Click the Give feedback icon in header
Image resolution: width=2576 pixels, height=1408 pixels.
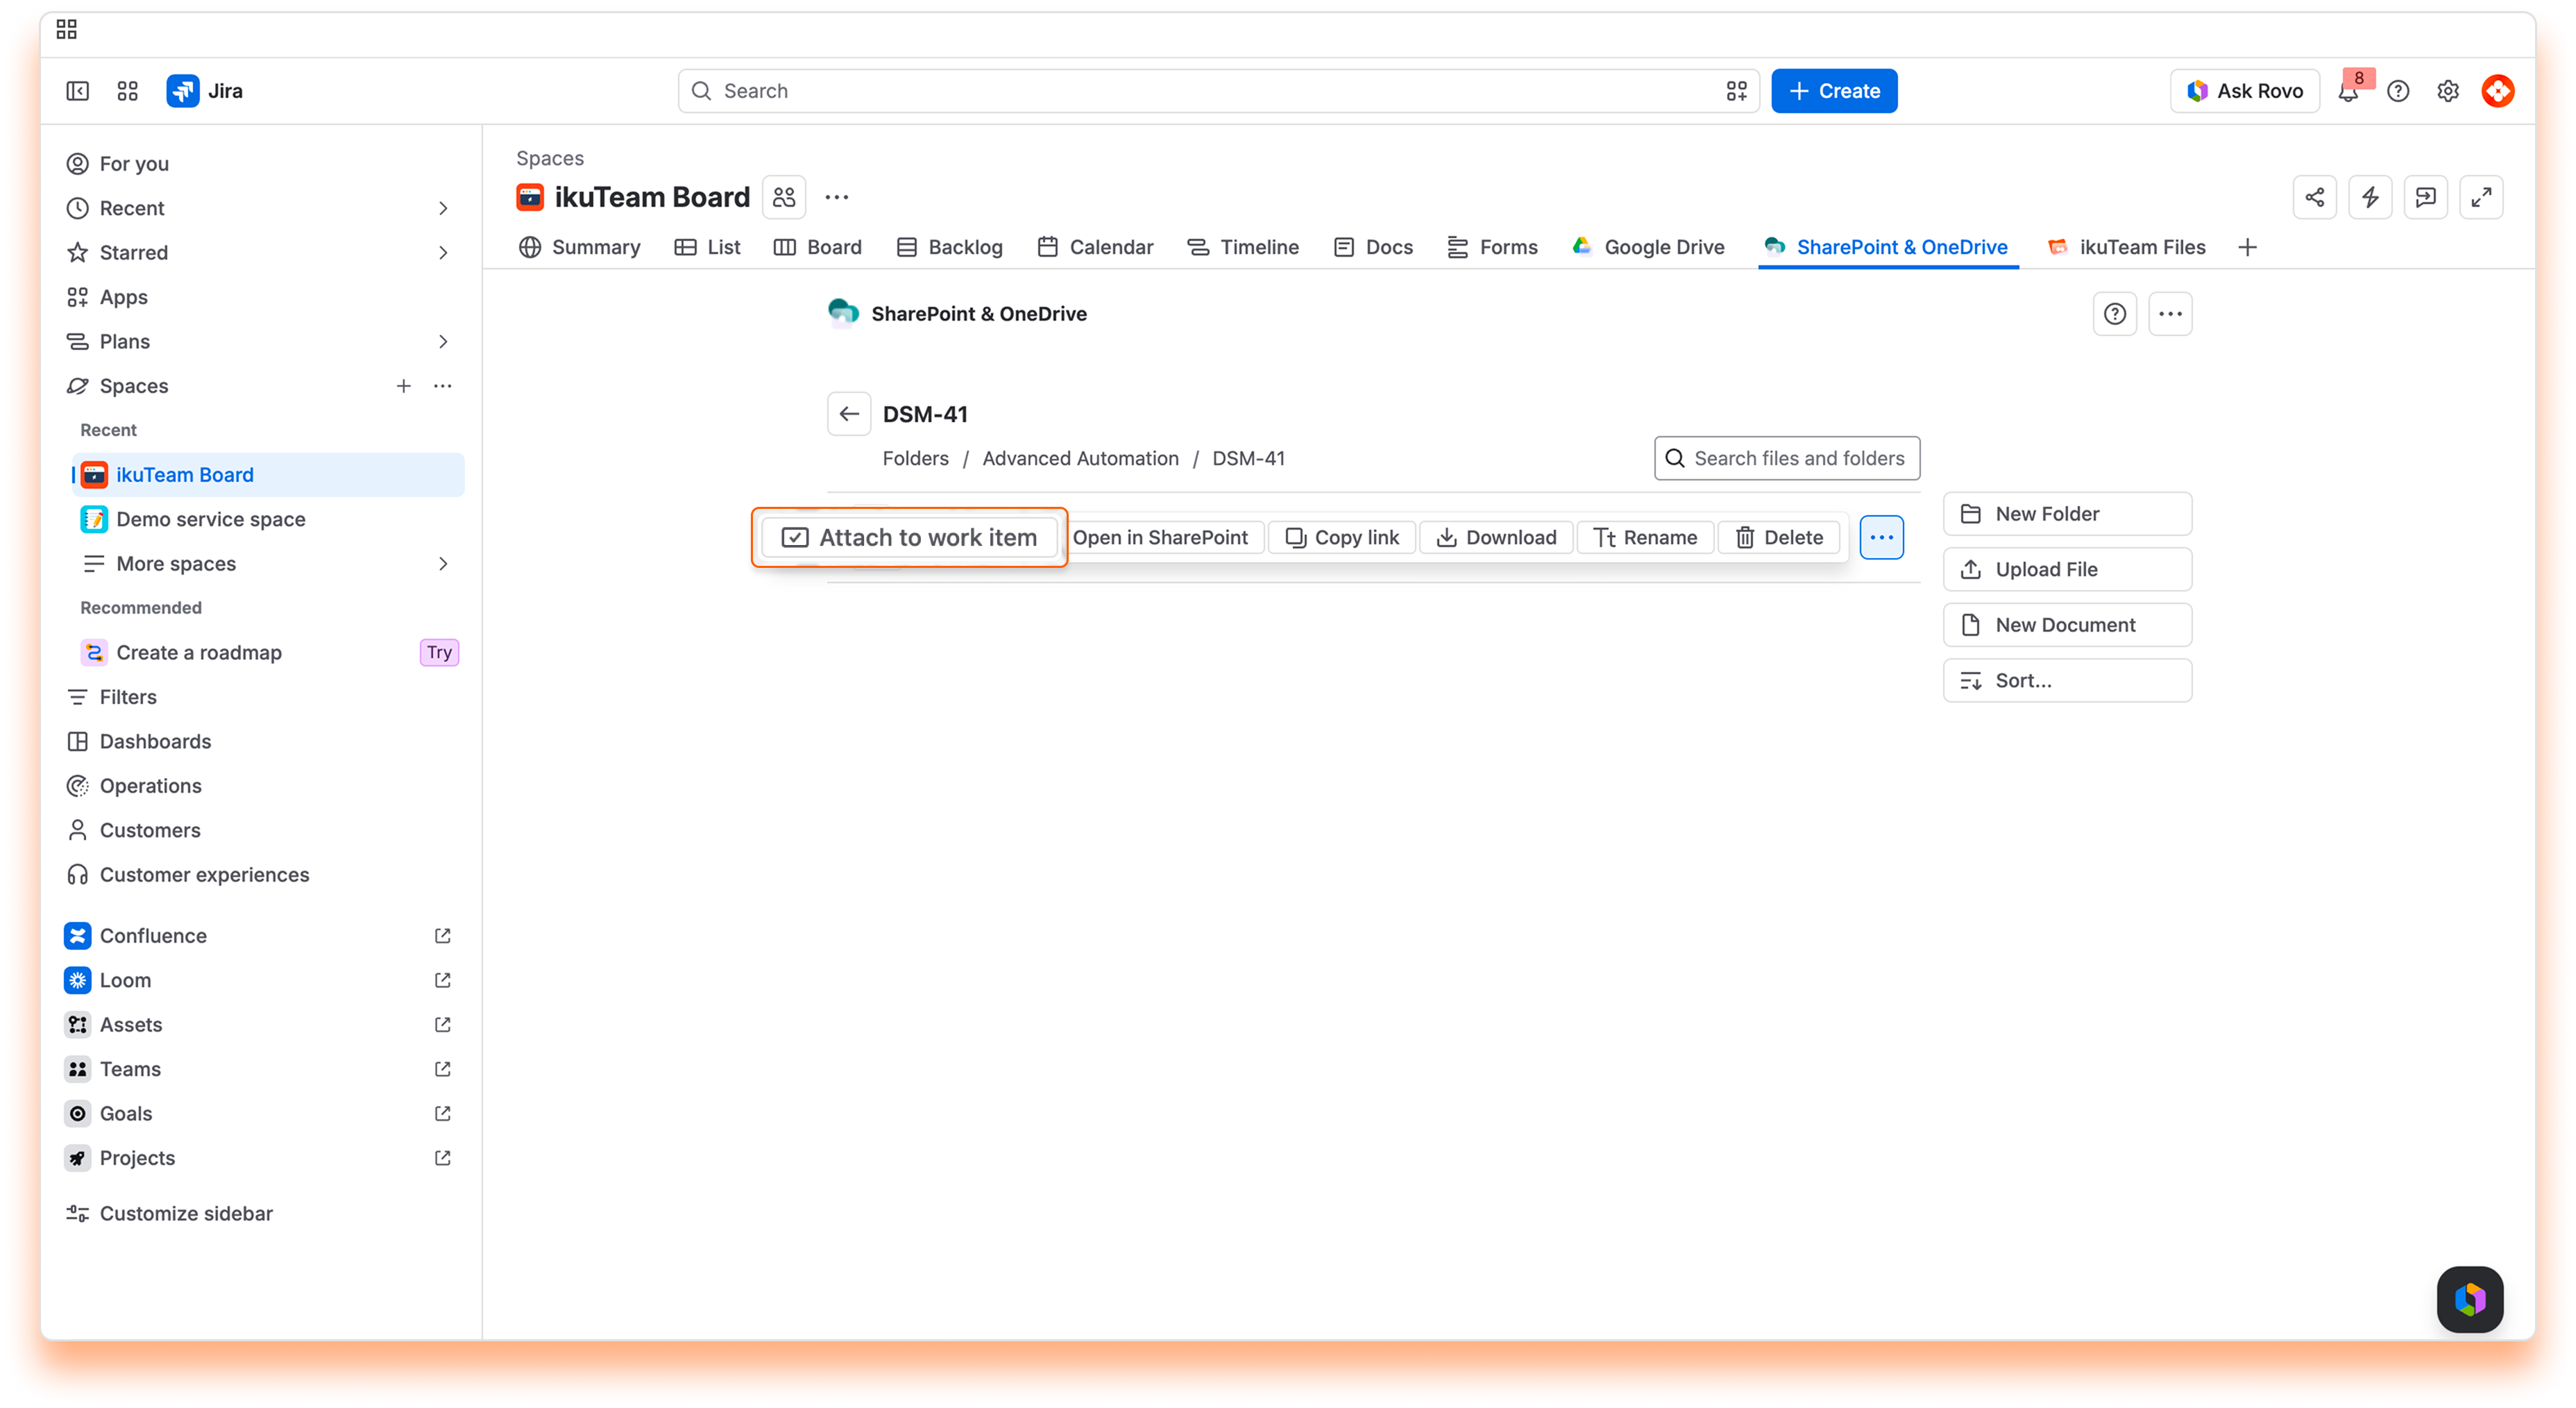[x=2426, y=197]
